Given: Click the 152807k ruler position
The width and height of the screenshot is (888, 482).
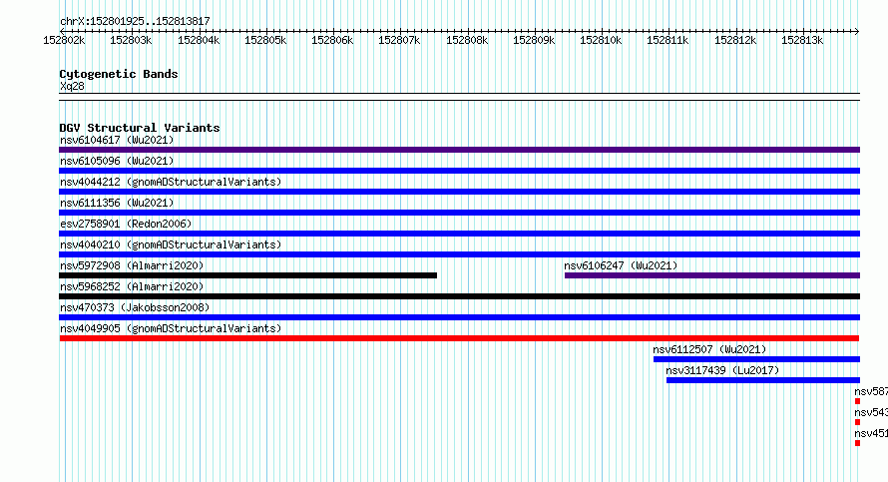Looking at the screenshot, I should pyautogui.click(x=399, y=40).
